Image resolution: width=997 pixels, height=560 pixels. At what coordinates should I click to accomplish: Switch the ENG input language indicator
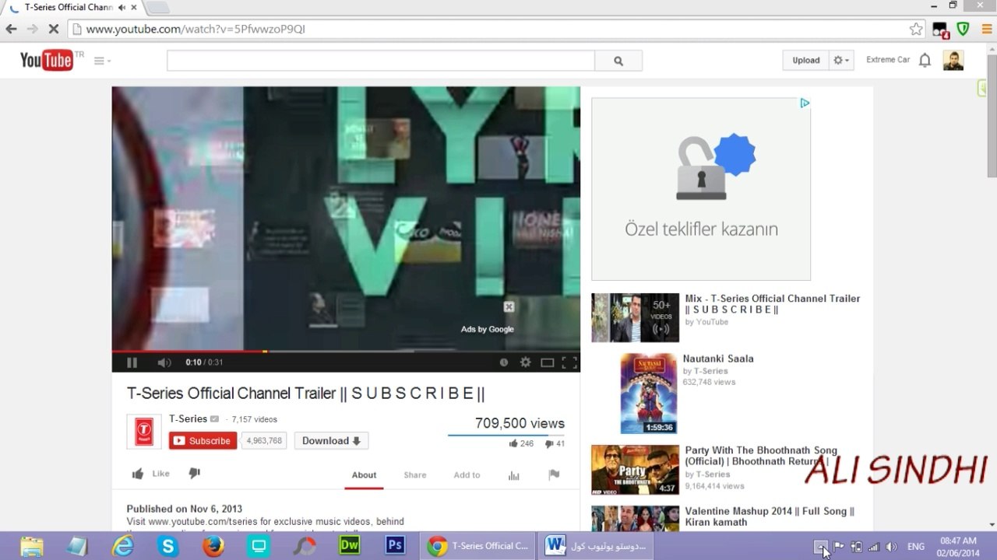click(x=916, y=547)
